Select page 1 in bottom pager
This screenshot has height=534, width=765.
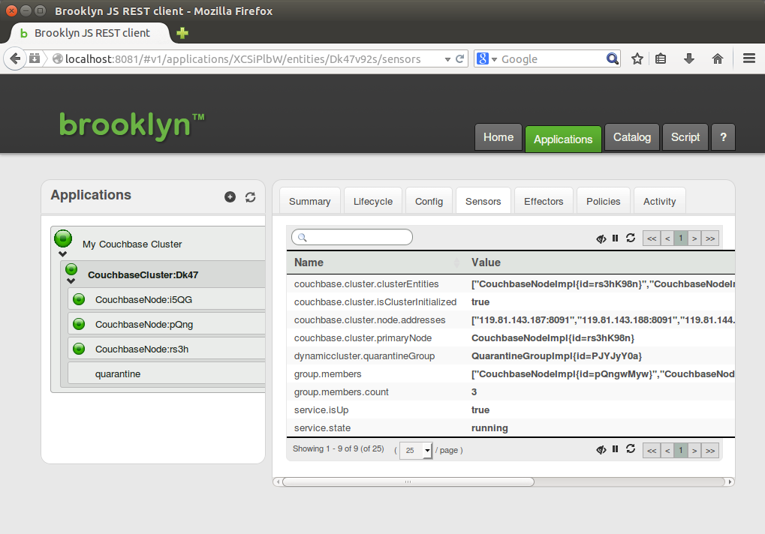(681, 450)
